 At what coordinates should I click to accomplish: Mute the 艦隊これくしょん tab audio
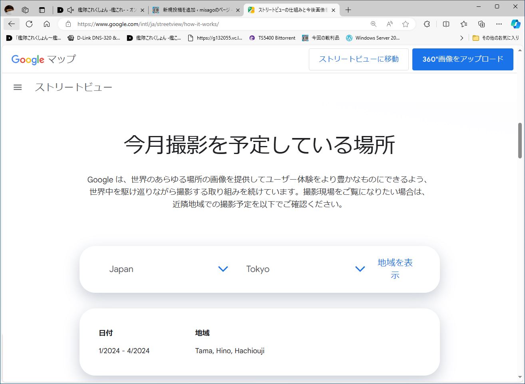tap(71, 10)
